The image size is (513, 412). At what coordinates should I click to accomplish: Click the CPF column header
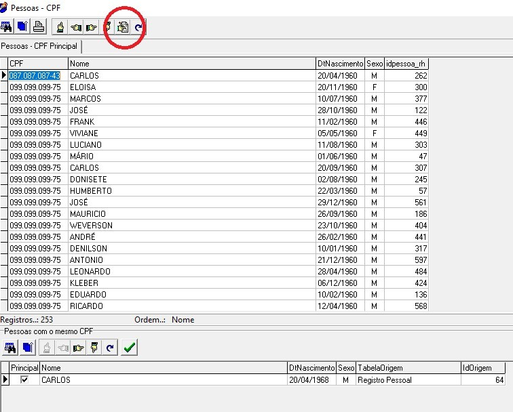pos(37,64)
